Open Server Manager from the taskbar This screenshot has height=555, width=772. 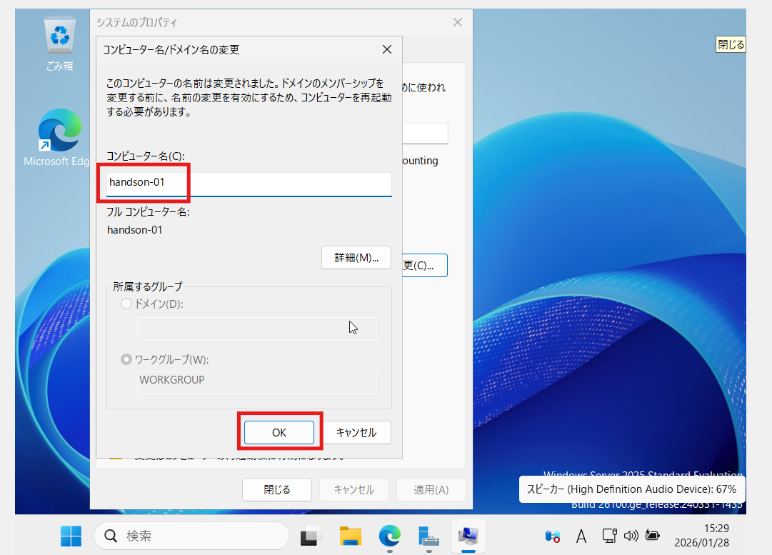pos(428,536)
